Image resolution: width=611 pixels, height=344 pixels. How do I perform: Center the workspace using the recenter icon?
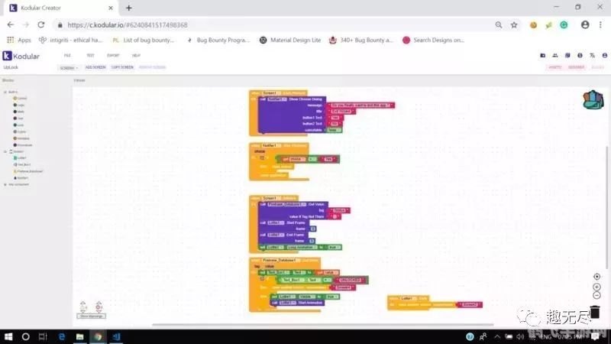tap(596, 277)
